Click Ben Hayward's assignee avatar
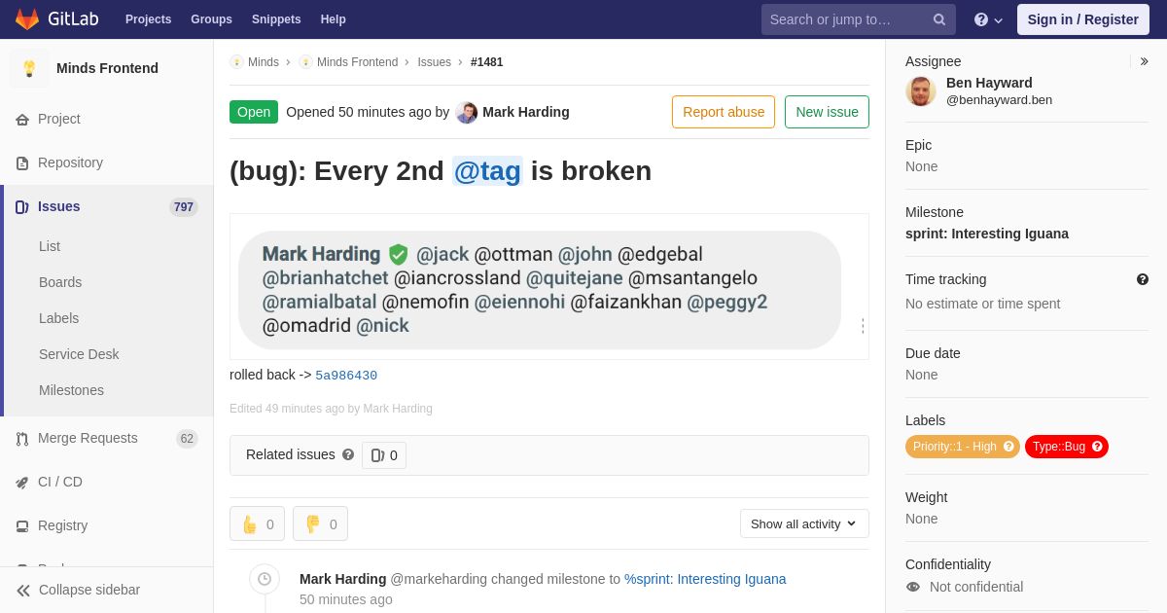Image resolution: width=1167 pixels, height=613 pixels. click(x=921, y=91)
